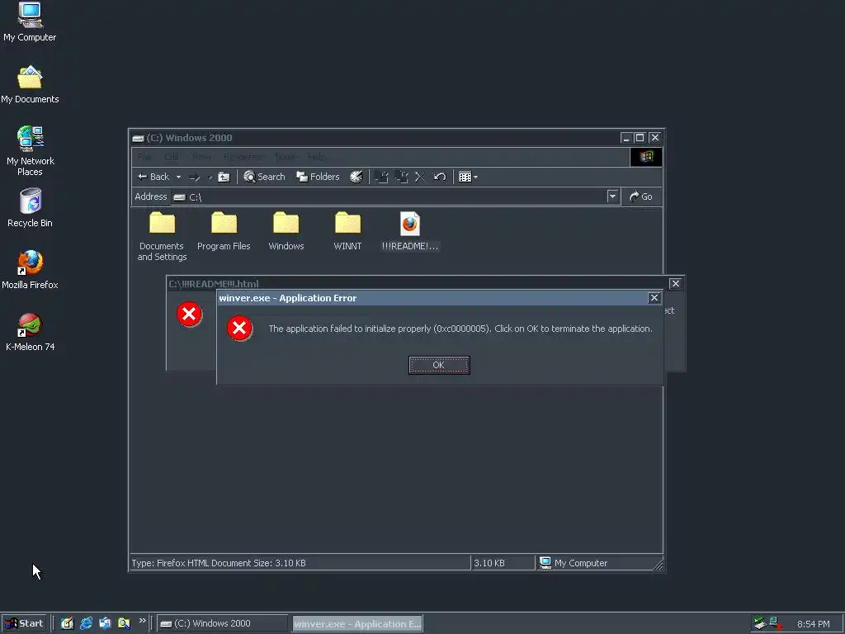
Task: Open the Back history dropdown arrow
Action: pos(178,177)
